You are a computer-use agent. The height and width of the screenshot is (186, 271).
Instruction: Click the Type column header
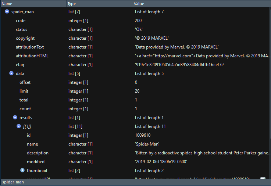pos(100,4)
